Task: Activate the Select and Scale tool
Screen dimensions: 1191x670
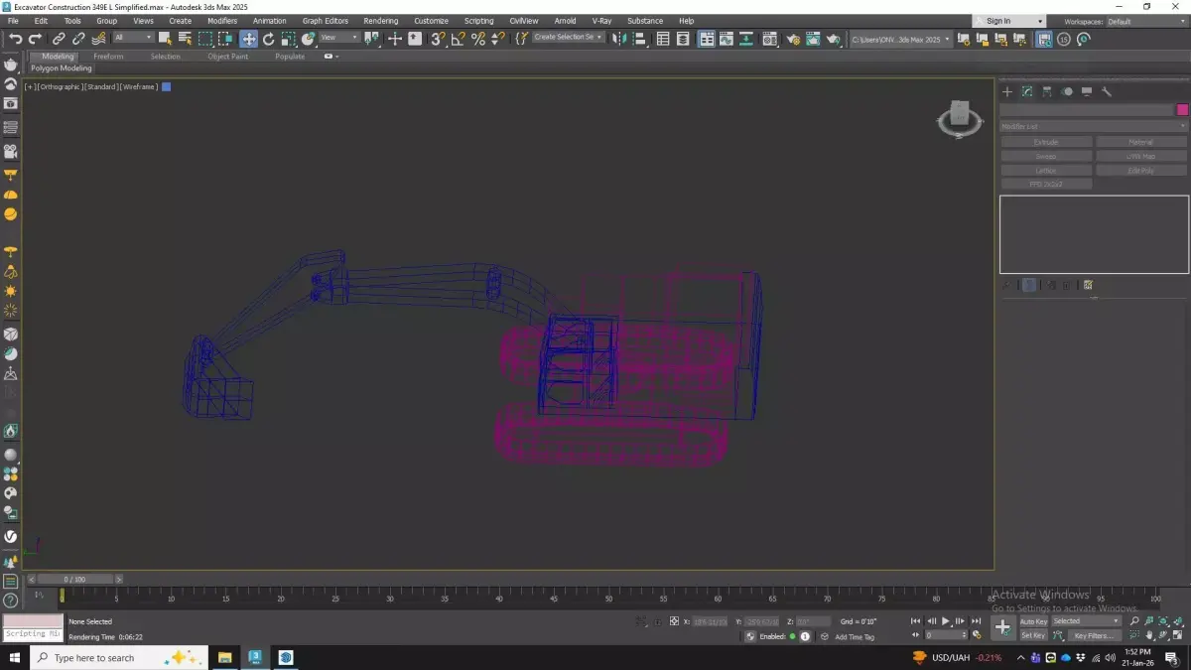Action: click(288, 39)
